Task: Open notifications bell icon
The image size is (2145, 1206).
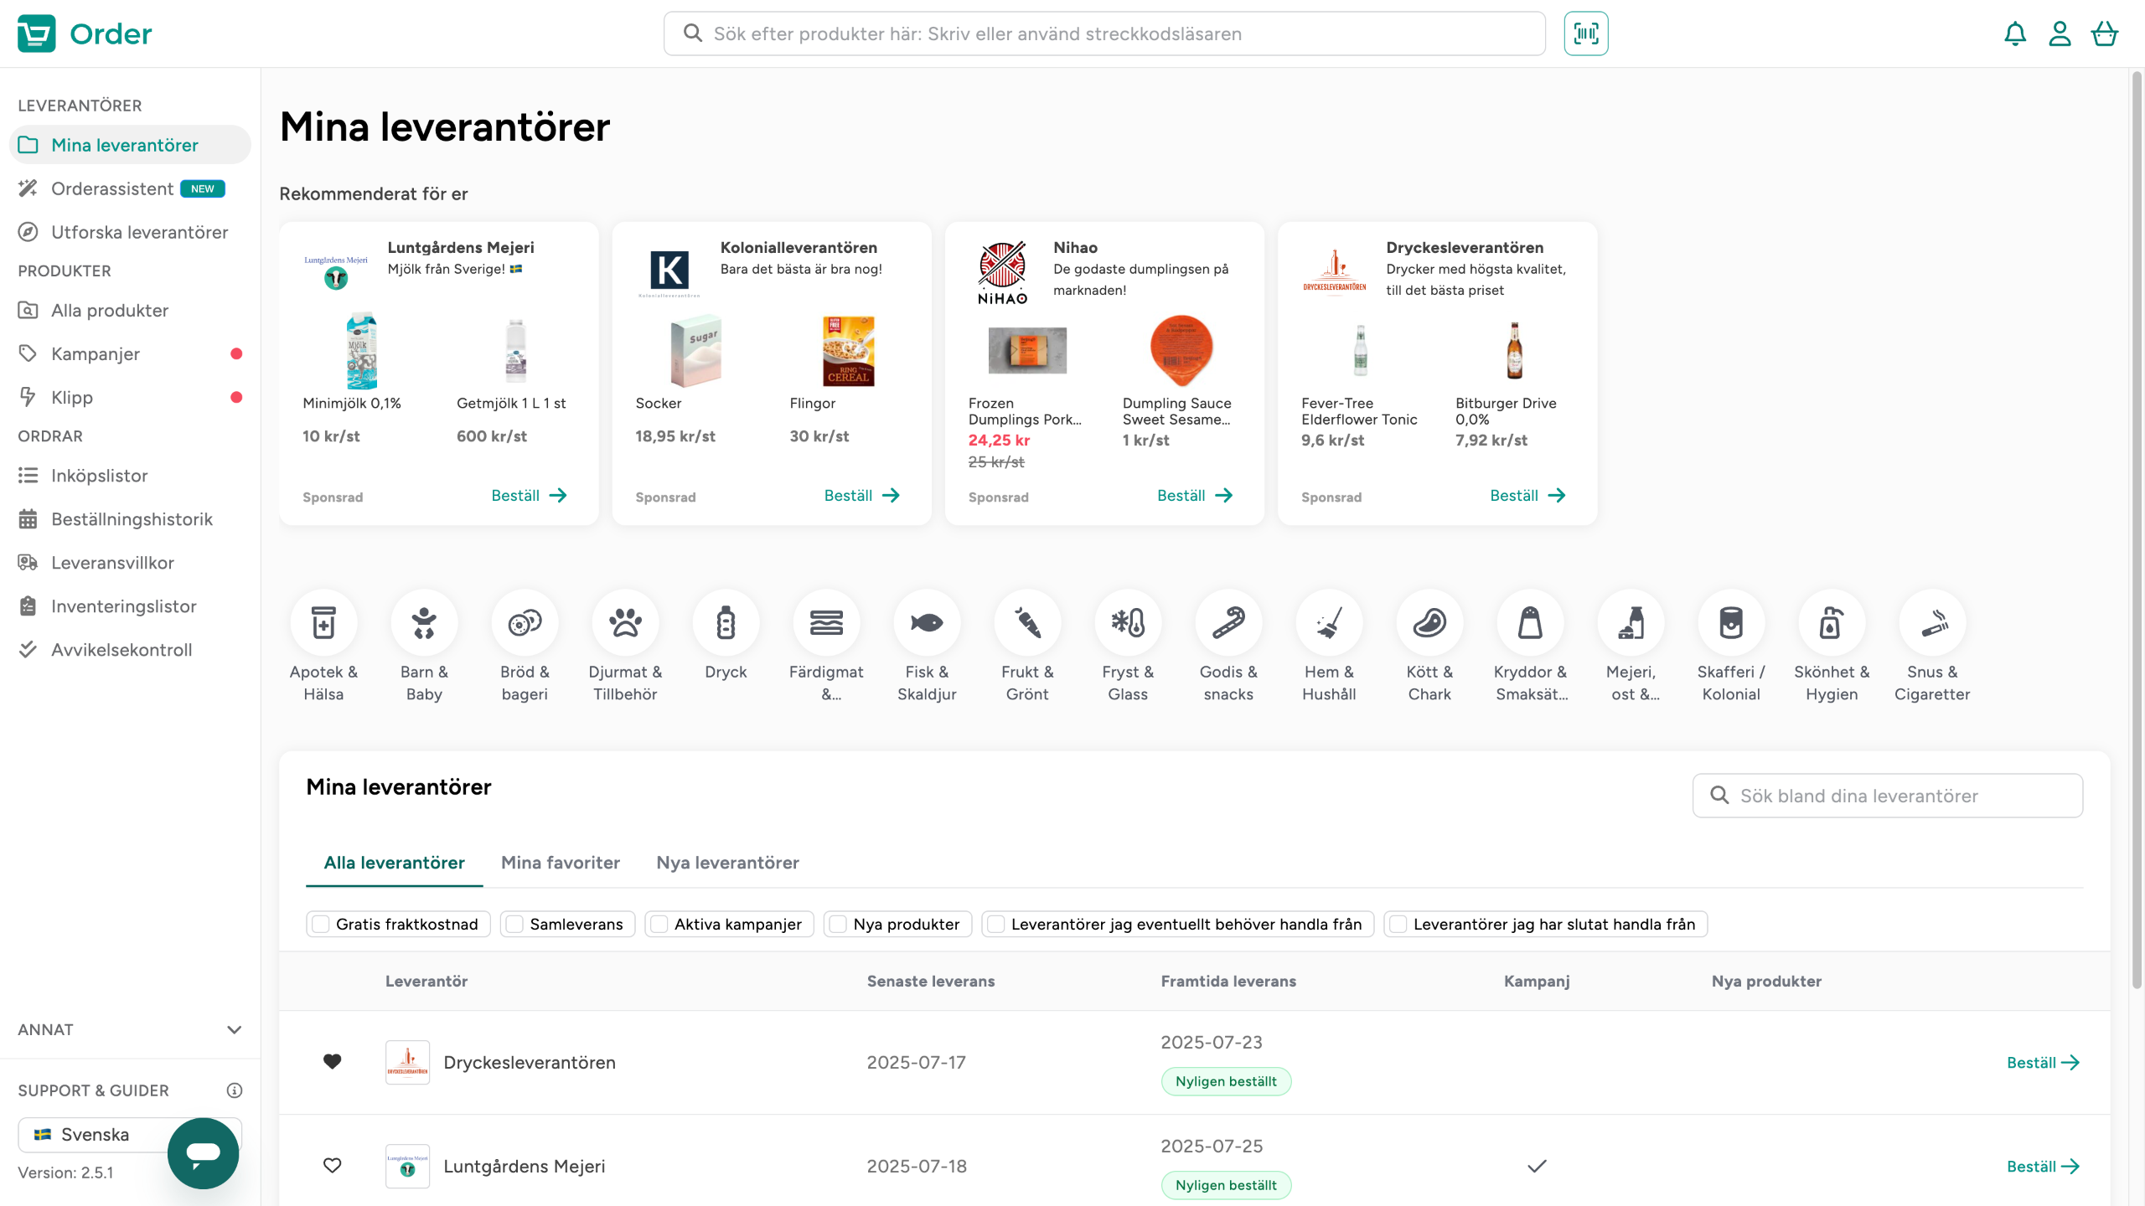Action: 2015,33
